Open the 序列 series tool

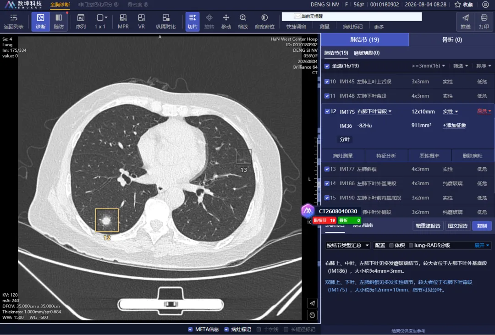tap(81, 22)
